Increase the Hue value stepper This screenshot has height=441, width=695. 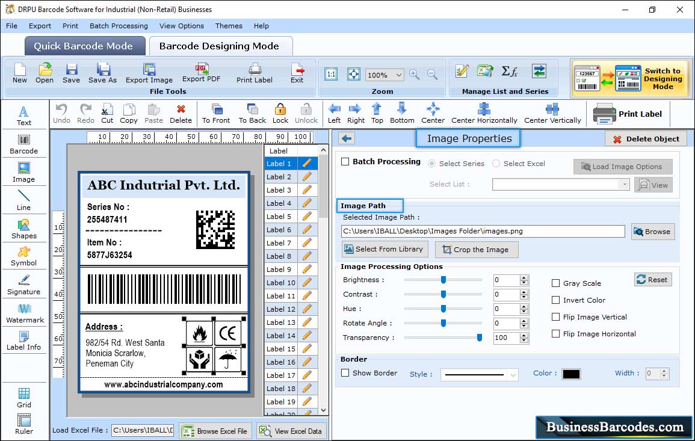pyautogui.click(x=524, y=307)
